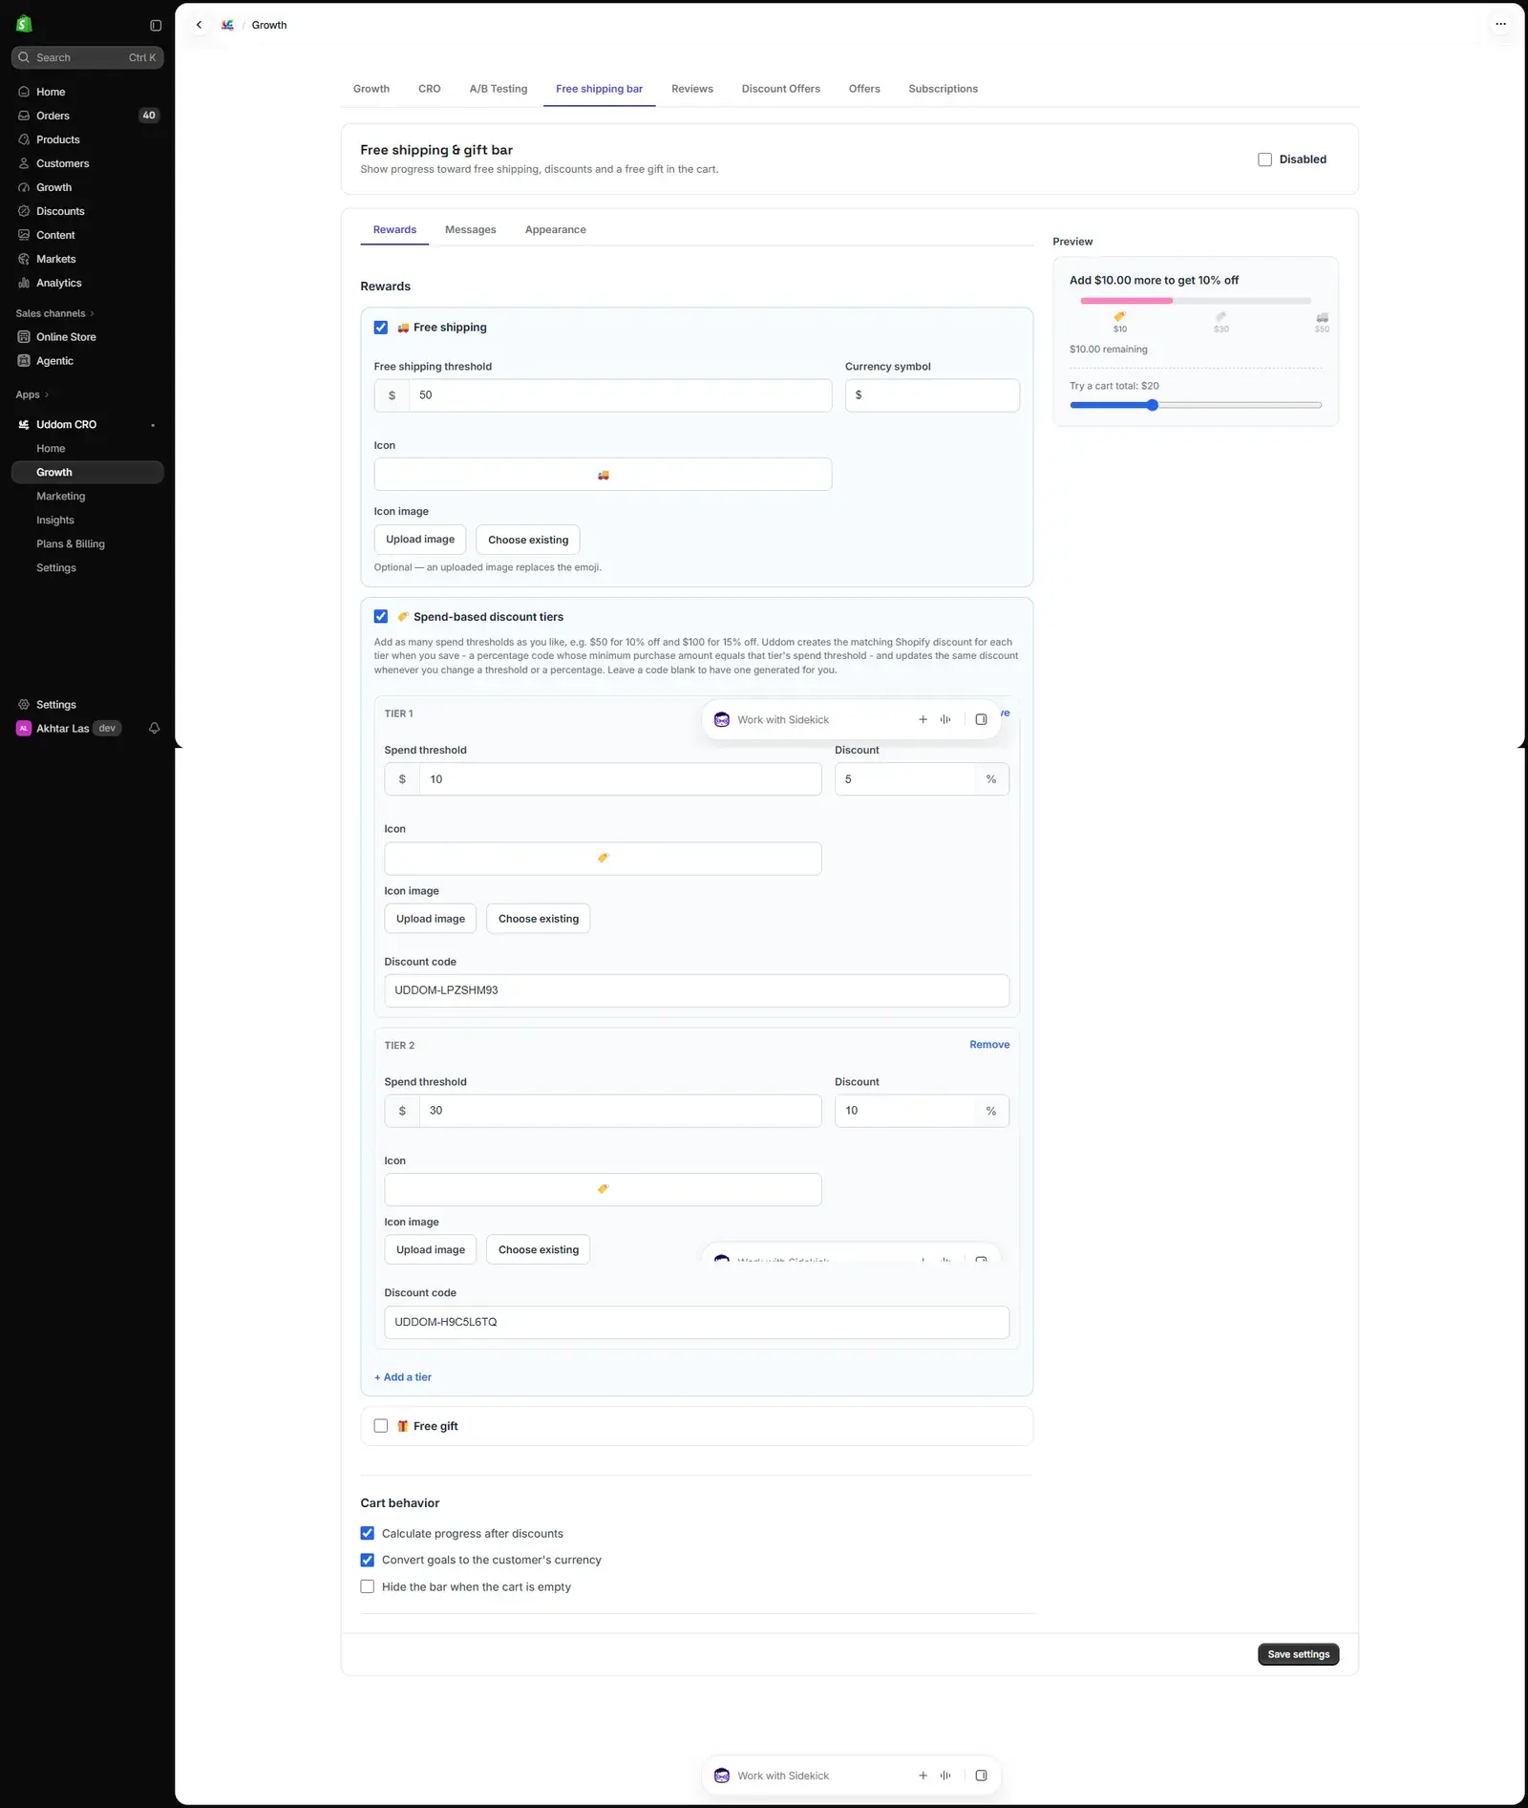Viewport: 1528px width, 1808px height.
Task: Click the bottom Sidekick voice waveform icon
Action: (x=945, y=1776)
